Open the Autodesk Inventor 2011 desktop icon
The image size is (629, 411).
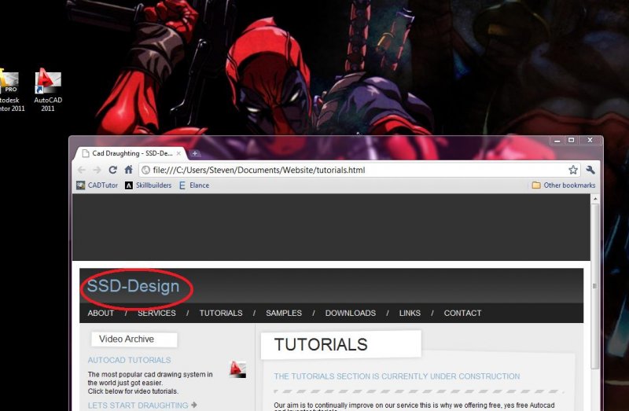point(10,90)
